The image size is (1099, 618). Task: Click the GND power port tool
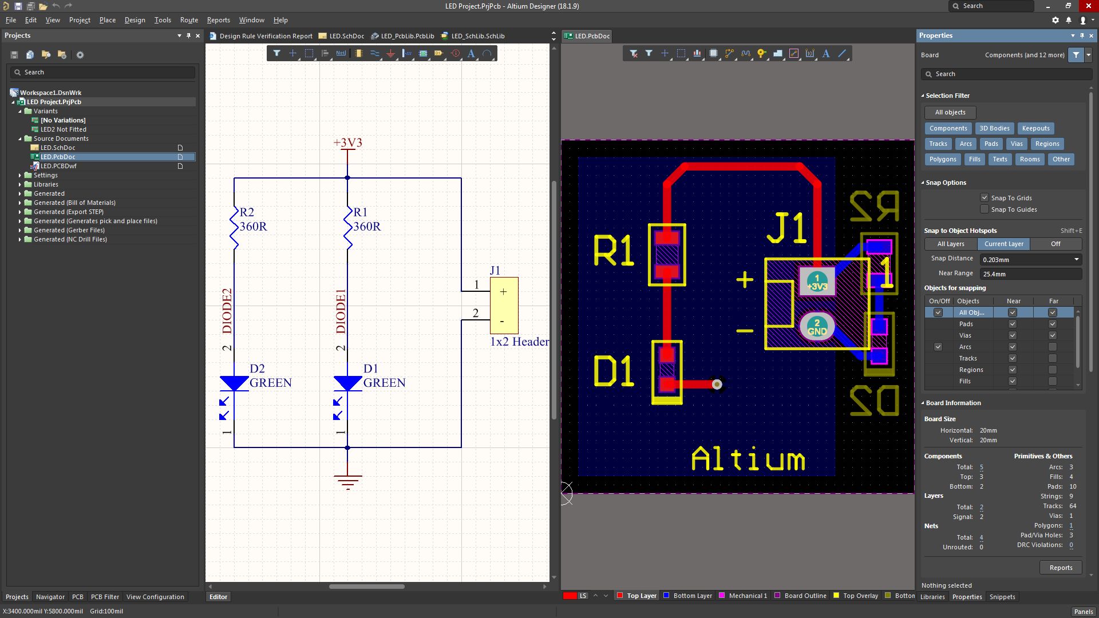tap(390, 53)
